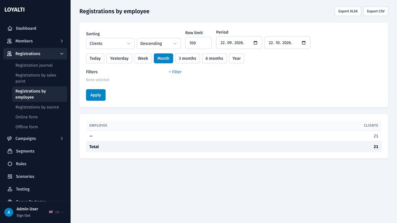Select Year period preset
The height and width of the screenshot is (223, 397).
point(237,58)
